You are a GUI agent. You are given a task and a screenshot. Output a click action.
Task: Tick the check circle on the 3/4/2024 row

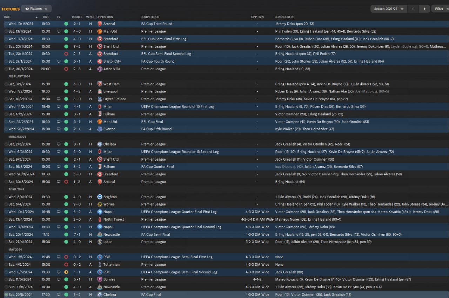pos(6,197)
